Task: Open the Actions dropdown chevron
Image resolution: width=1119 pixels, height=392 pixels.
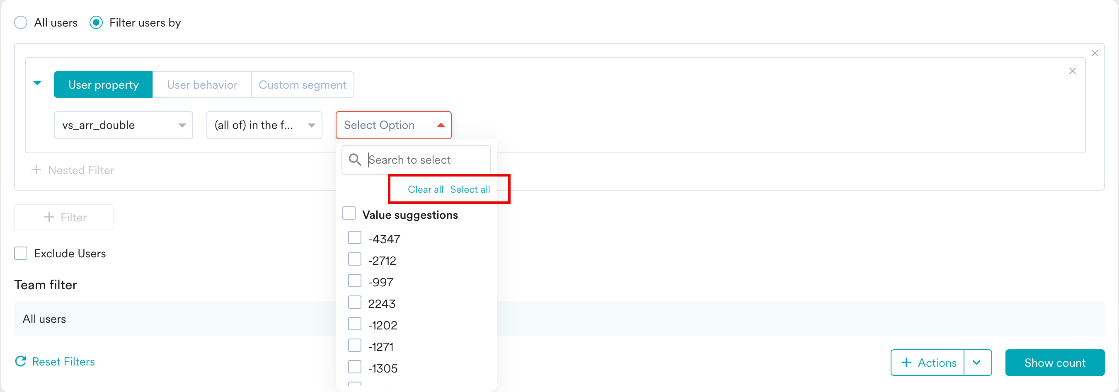Action: pos(976,363)
